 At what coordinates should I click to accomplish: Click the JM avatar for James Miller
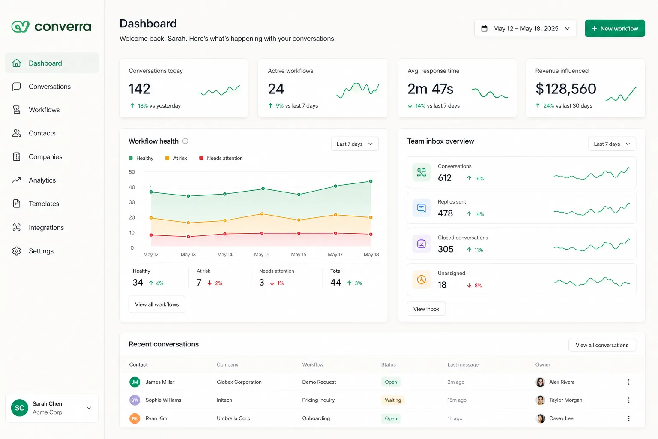click(135, 382)
